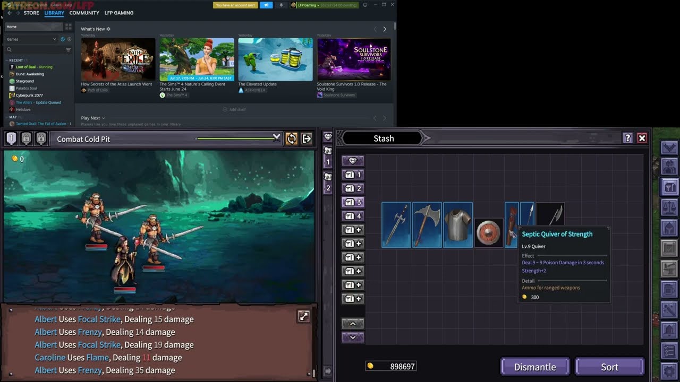Click the Sort button
The image size is (680, 382).
[609, 367]
